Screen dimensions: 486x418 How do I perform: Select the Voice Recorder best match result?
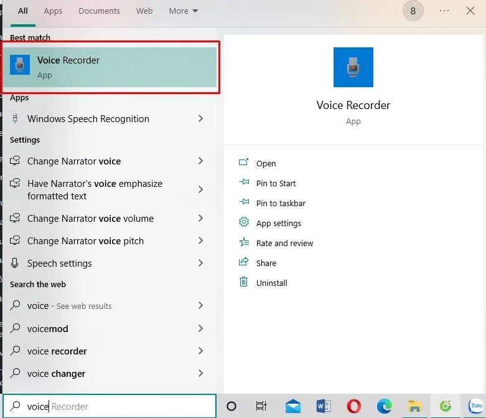point(110,67)
